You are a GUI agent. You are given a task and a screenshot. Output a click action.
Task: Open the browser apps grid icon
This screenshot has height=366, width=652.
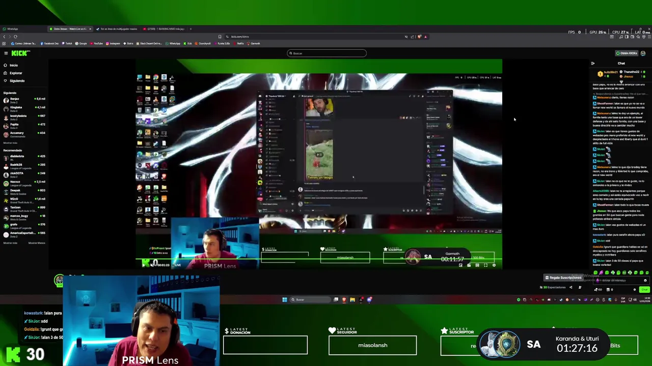point(4,44)
